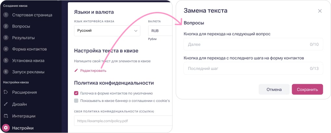Viewport: 331px width, 133px height.
Task: Open Стартовая страница step
Action: click(x=32, y=15)
